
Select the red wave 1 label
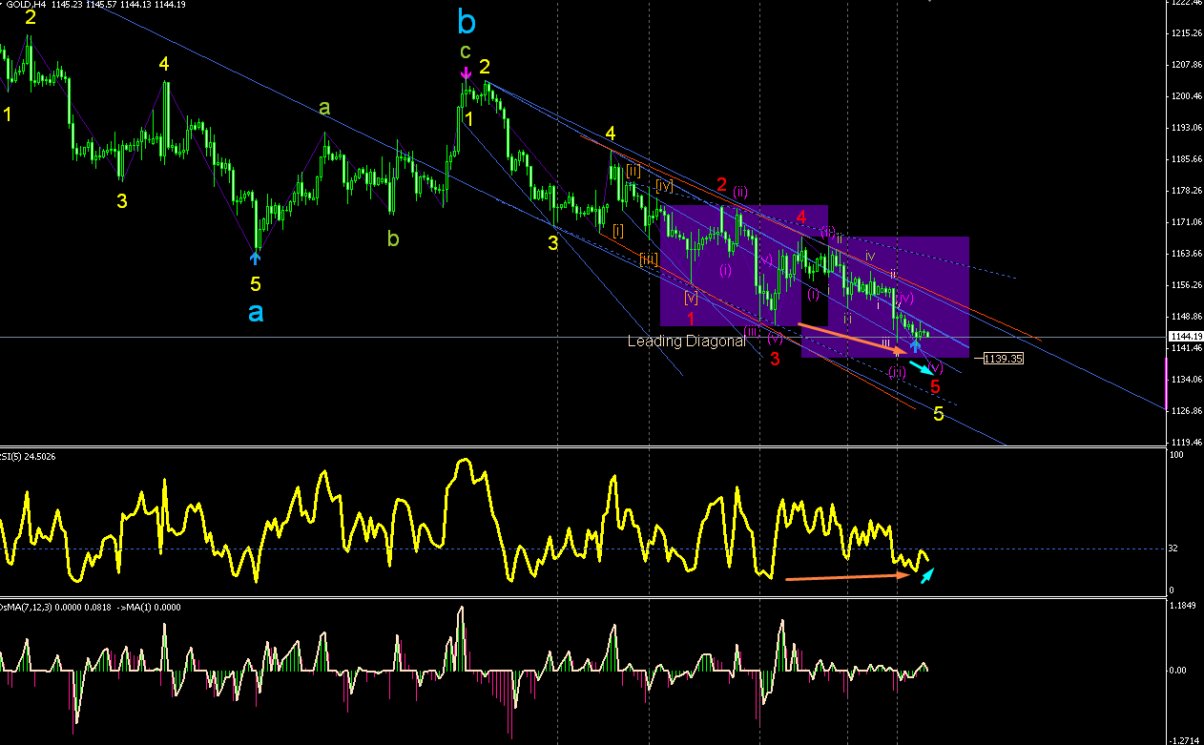click(691, 318)
